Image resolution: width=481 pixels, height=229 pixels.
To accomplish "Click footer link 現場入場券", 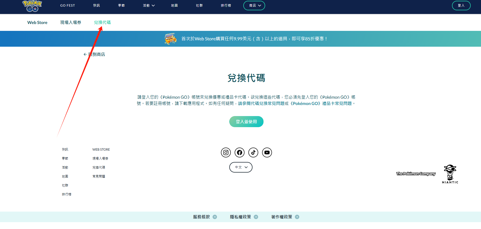I will (100, 159).
